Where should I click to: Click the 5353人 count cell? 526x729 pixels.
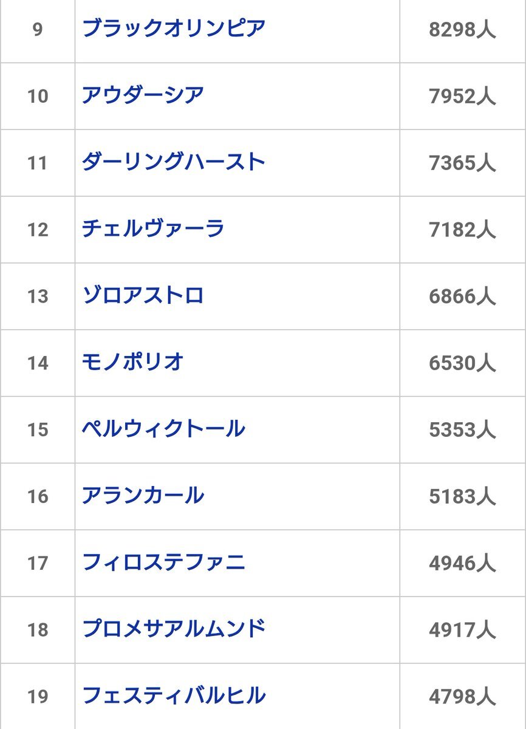pos(462,430)
